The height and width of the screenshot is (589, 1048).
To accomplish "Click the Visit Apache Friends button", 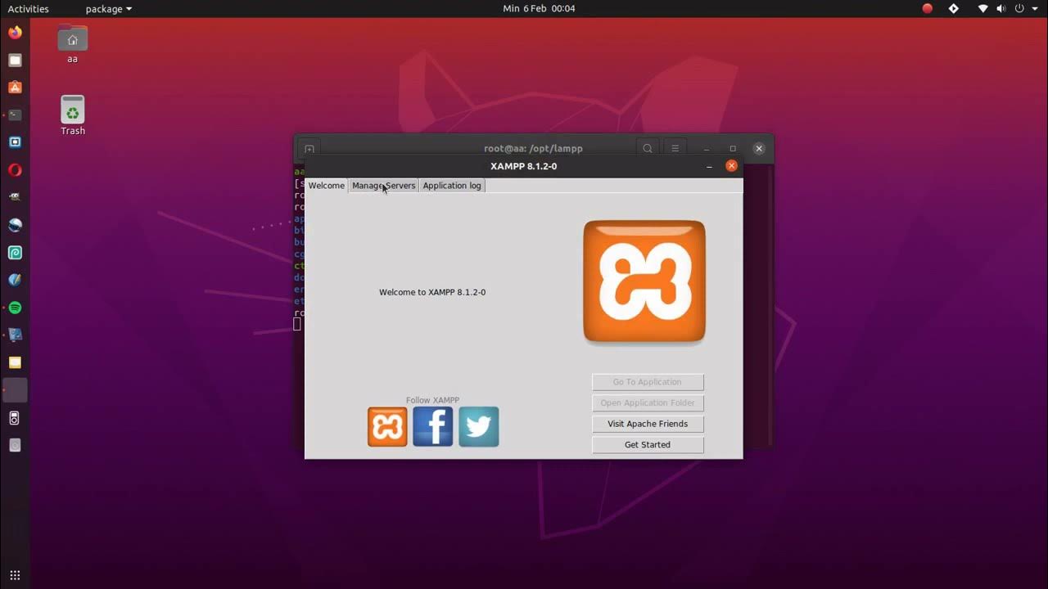I will pyautogui.click(x=648, y=424).
